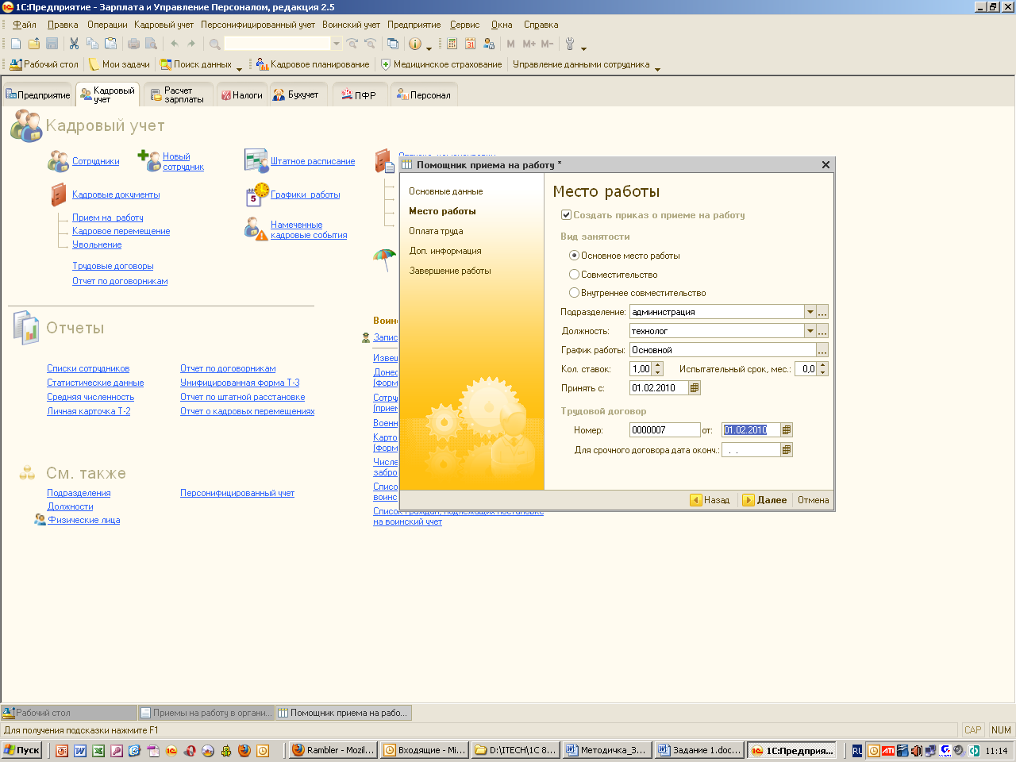
Task: Click the New document toolbar icon
Action: click(16, 44)
